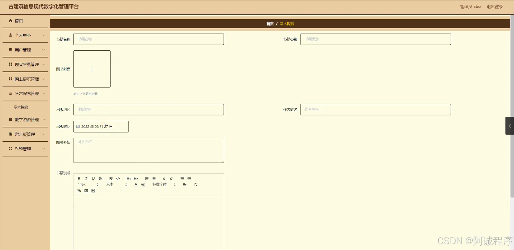Open the 出版时间 date picker field
514x250 pixels.
[101, 126]
